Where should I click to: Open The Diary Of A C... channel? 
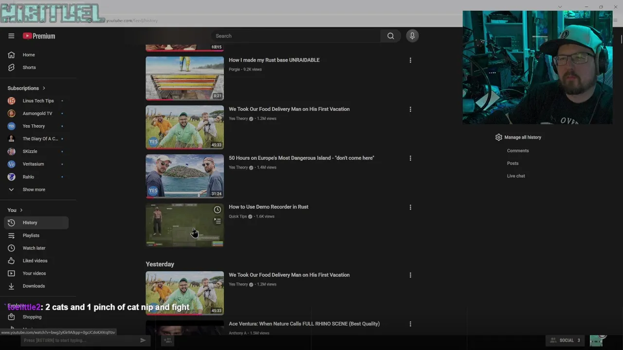[x=37, y=139]
